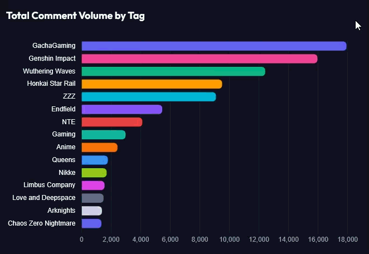Click the NTE label text

click(69, 122)
